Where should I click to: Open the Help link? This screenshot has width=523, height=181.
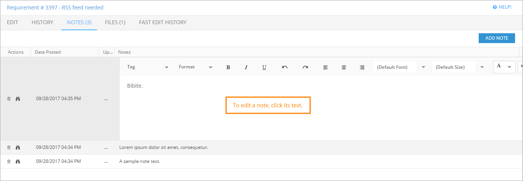[502, 7]
